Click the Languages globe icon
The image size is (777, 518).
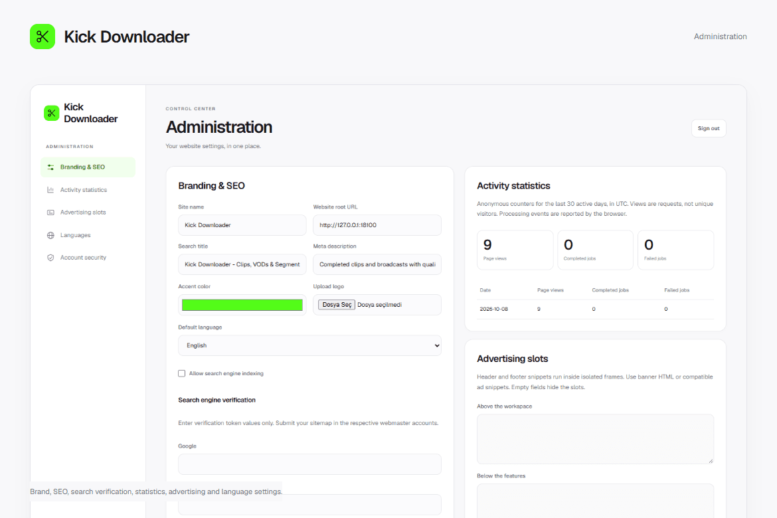point(50,235)
